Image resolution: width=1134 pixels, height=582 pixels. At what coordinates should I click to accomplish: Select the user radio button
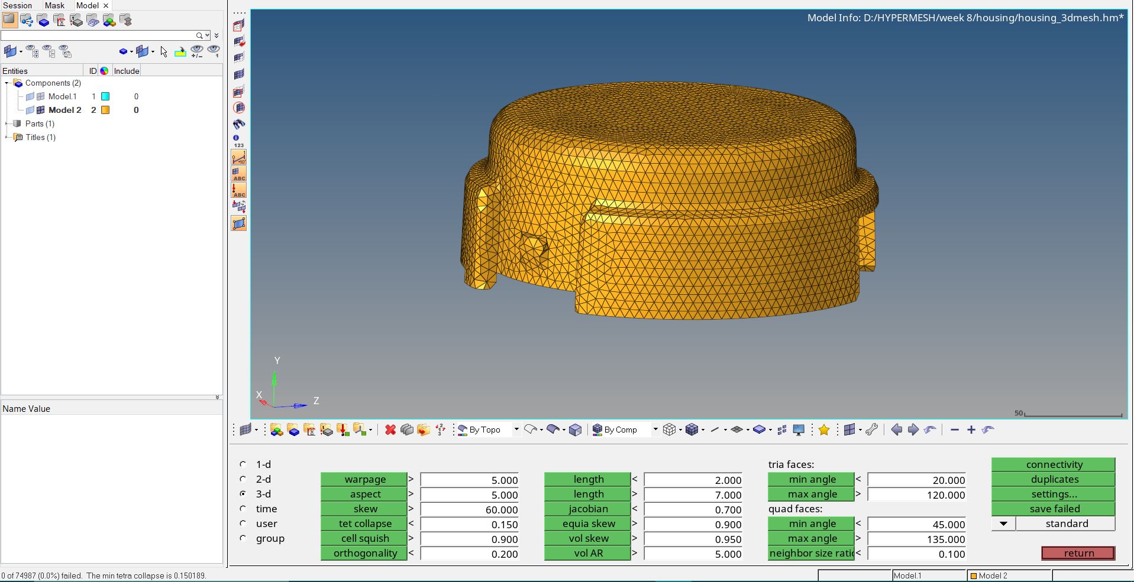[x=243, y=524]
